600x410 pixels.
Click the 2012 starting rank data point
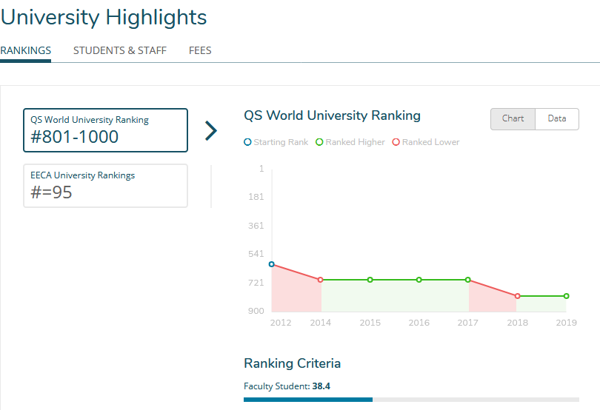(x=272, y=264)
